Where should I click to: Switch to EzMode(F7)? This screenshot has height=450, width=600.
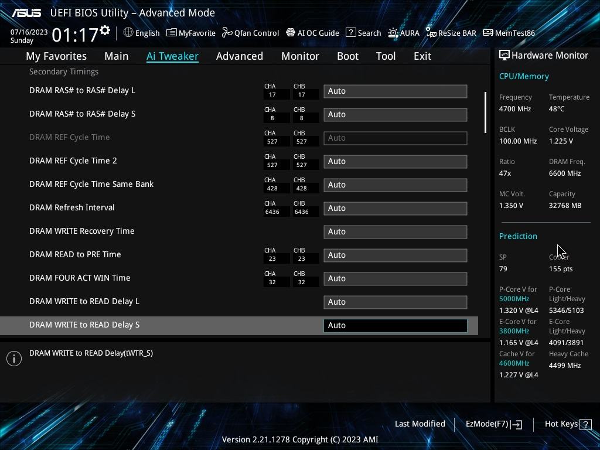(493, 424)
